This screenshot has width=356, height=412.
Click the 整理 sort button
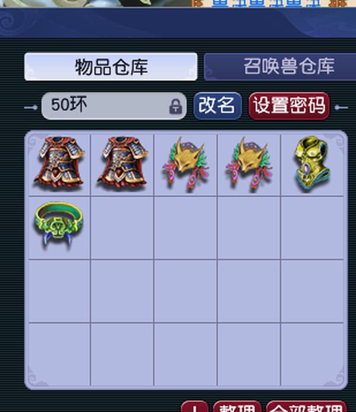coord(237,407)
